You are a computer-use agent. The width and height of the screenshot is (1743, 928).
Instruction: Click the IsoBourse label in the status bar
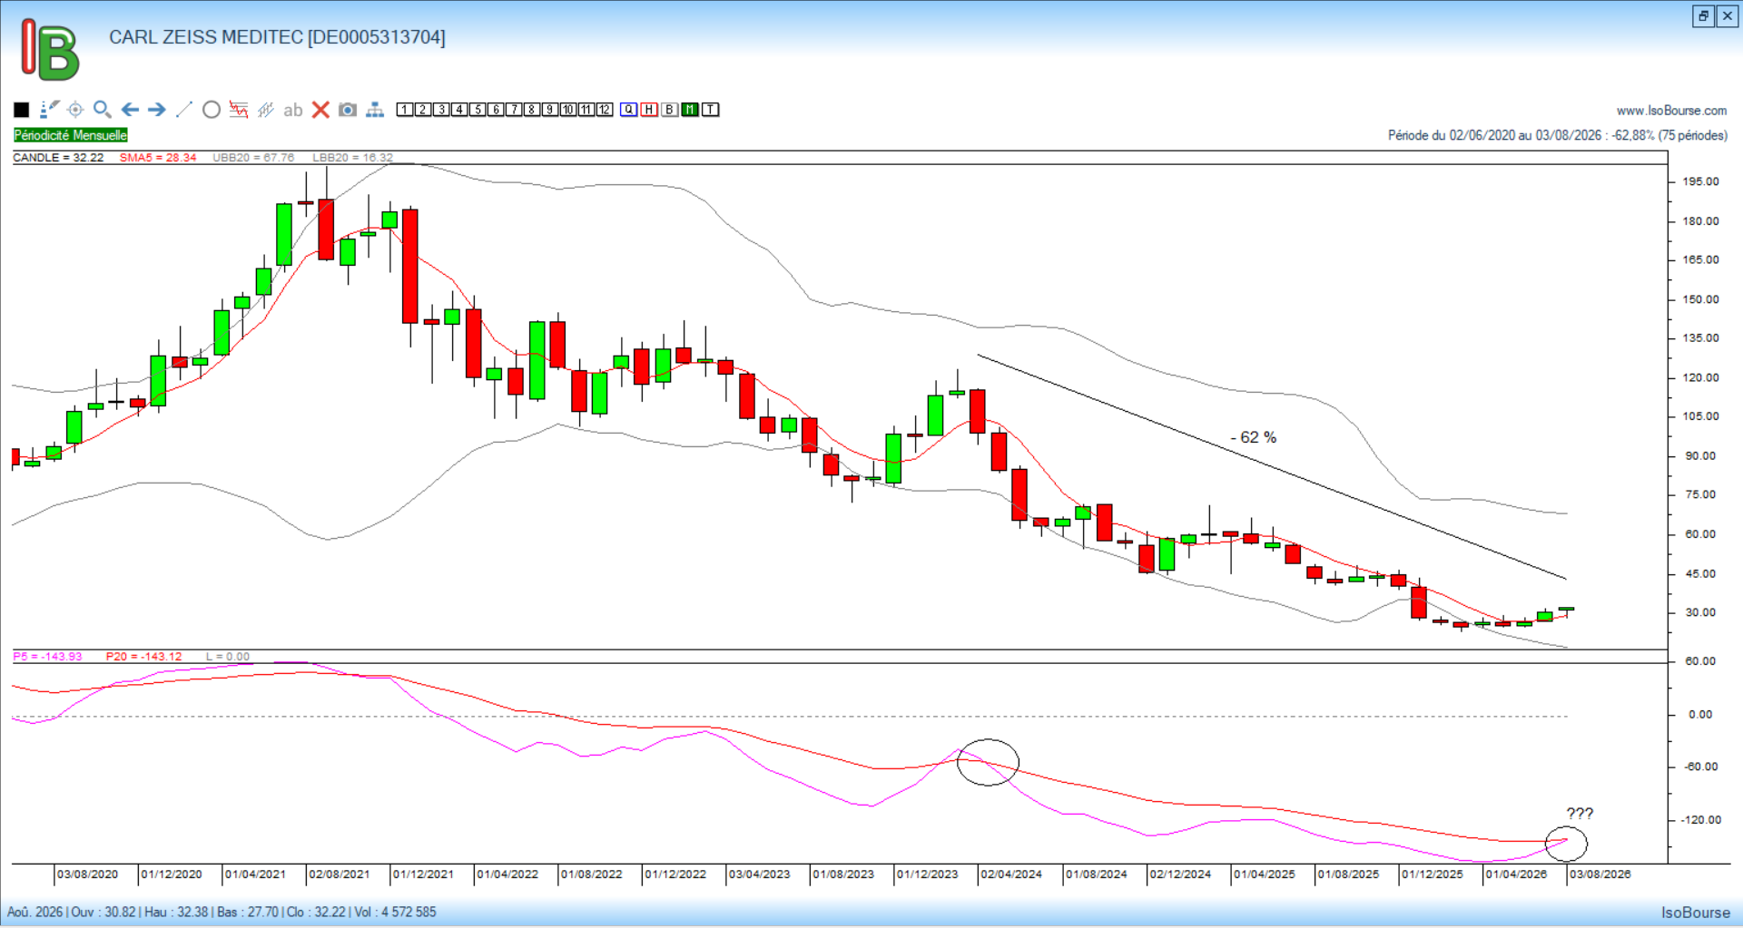coord(1696,913)
